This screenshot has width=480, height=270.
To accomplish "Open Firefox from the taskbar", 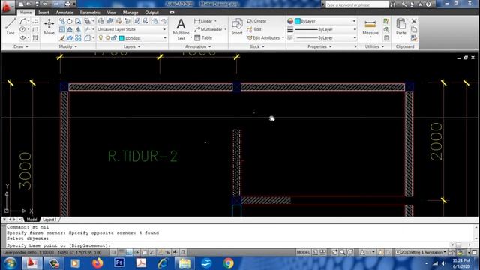I will tap(97, 263).
